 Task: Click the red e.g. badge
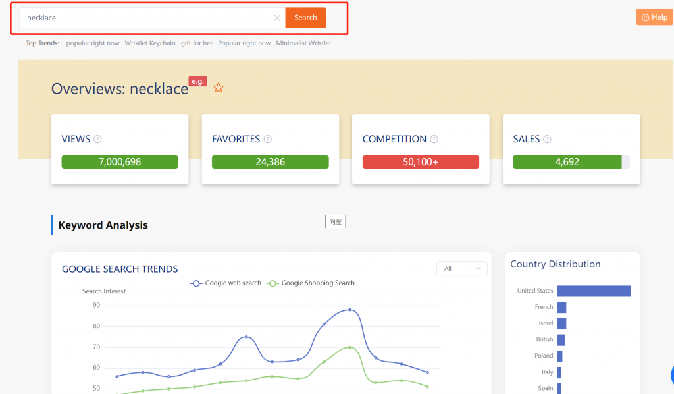197,81
